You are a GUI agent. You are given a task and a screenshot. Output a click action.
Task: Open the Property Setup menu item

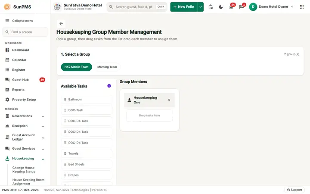[25, 100]
